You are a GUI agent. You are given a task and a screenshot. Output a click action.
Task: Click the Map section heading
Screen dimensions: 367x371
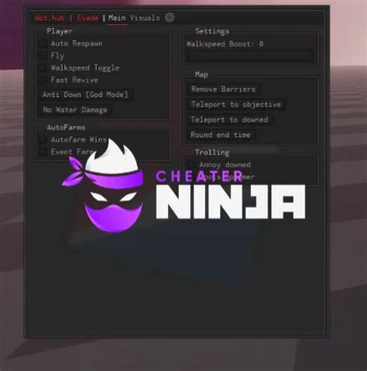coord(201,75)
